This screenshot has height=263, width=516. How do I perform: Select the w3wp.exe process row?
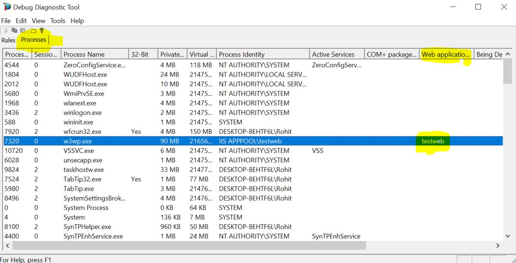pos(252,141)
